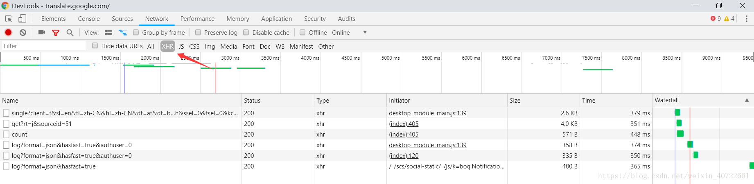Open the Audits tab

click(347, 19)
